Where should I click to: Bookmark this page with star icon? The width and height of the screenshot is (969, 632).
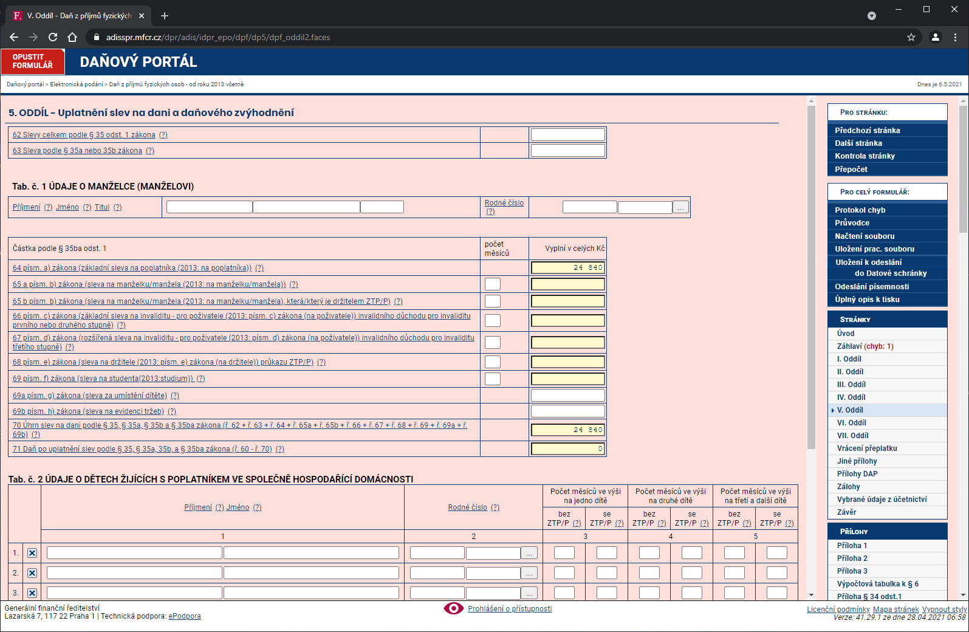(911, 37)
